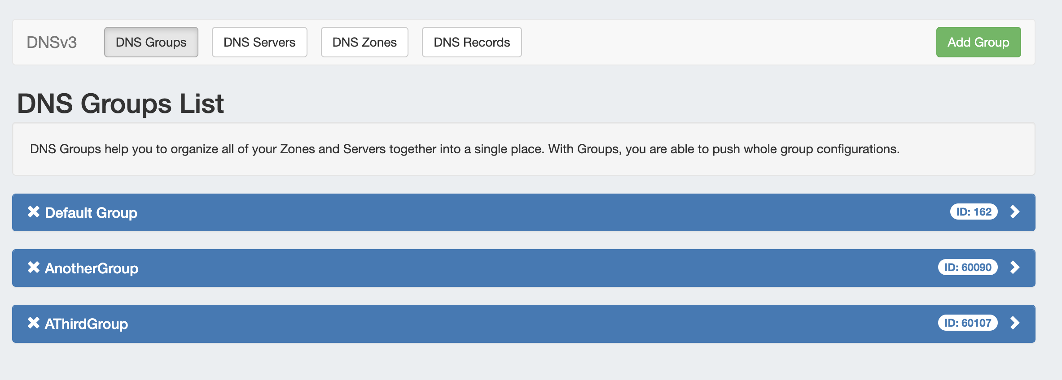Screen dimensions: 1062x380
Task: Expand Default Group with its chevron arrow
Action: (x=1015, y=212)
